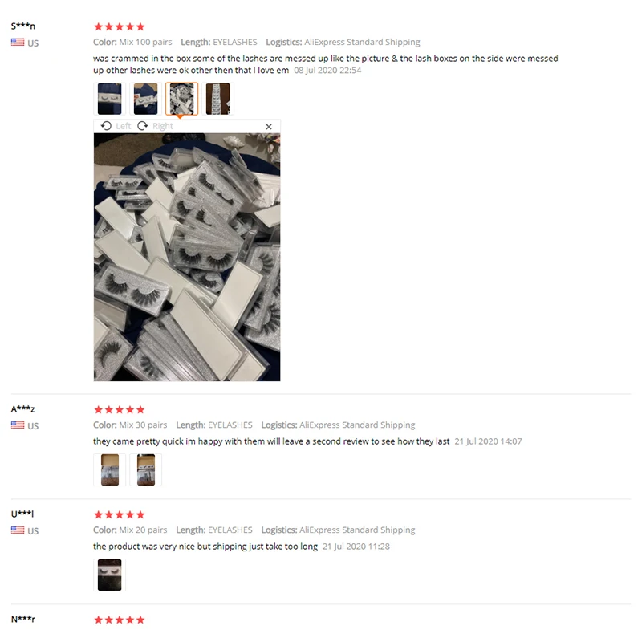This screenshot has height=642, width=642.
Task: Click the large enlarged eyelash boxes image
Action: 187,257
